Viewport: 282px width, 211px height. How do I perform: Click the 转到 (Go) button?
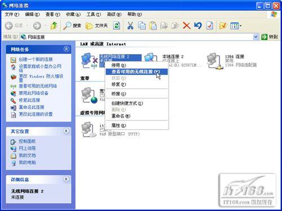[x=270, y=37]
